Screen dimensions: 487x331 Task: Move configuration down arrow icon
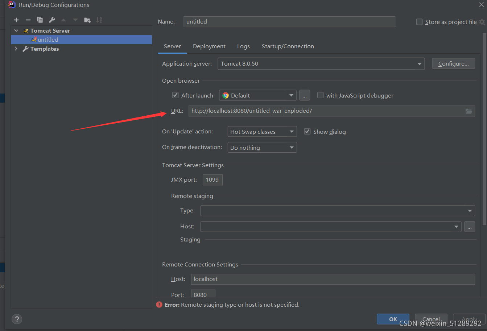click(x=75, y=20)
